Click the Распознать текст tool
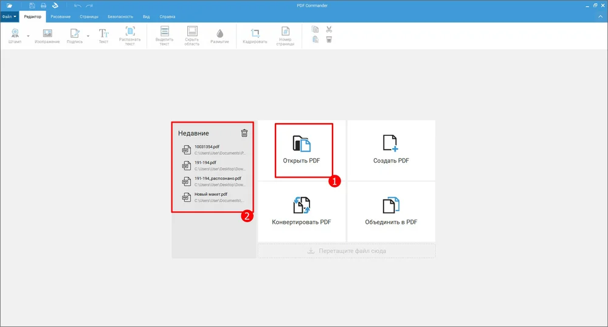Image resolution: width=608 pixels, height=327 pixels. pyautogui.click(x=130, y=36)
